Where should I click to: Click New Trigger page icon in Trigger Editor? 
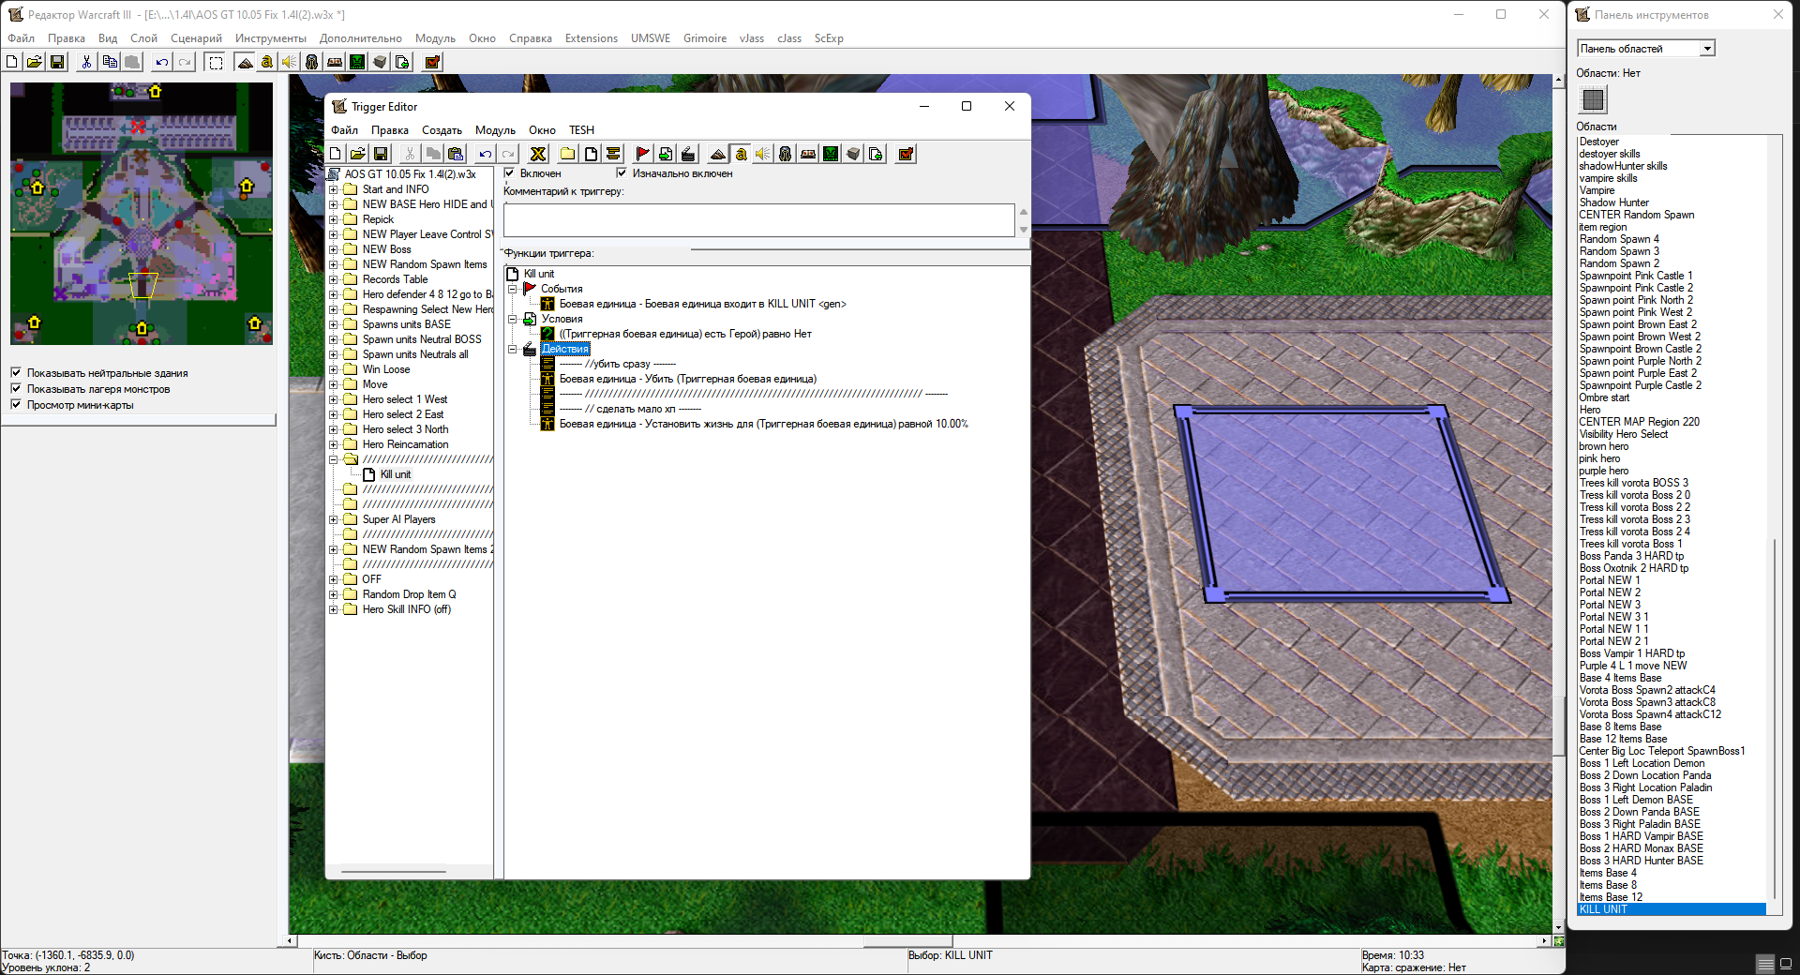(591, 154)
